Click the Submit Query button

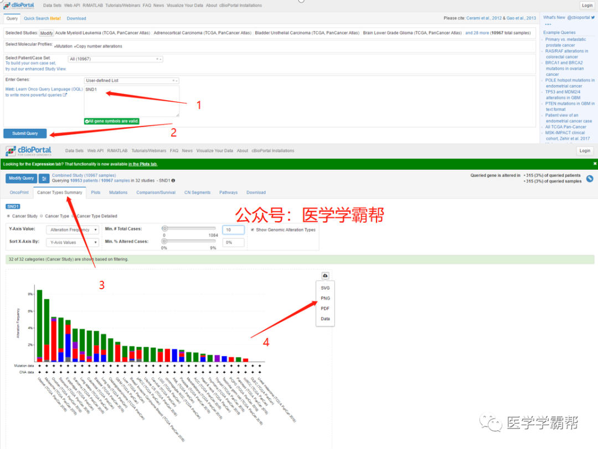(25, 133)
